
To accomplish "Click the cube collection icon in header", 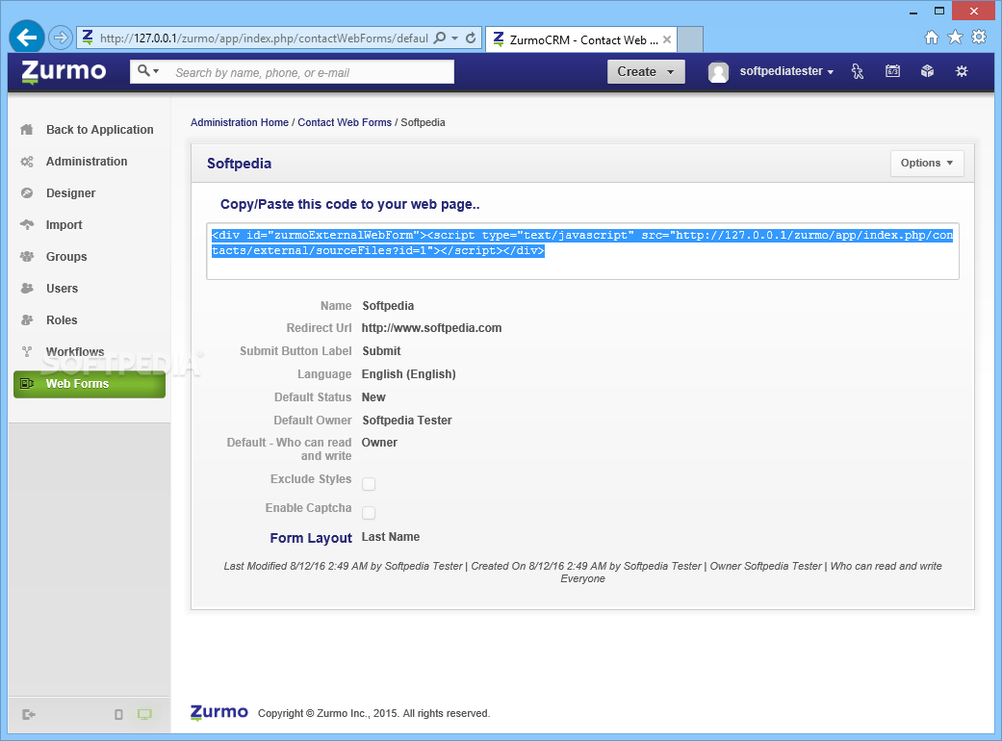I will 927,71.
